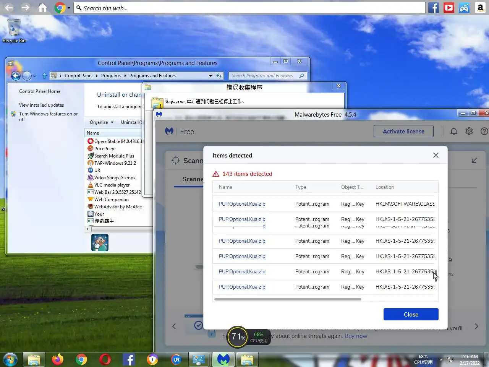489x367 pixels.
Task: Go forward using the web bar arrow
Action: tap(25, 8)
